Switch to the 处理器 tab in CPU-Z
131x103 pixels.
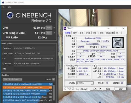point(67,33)
